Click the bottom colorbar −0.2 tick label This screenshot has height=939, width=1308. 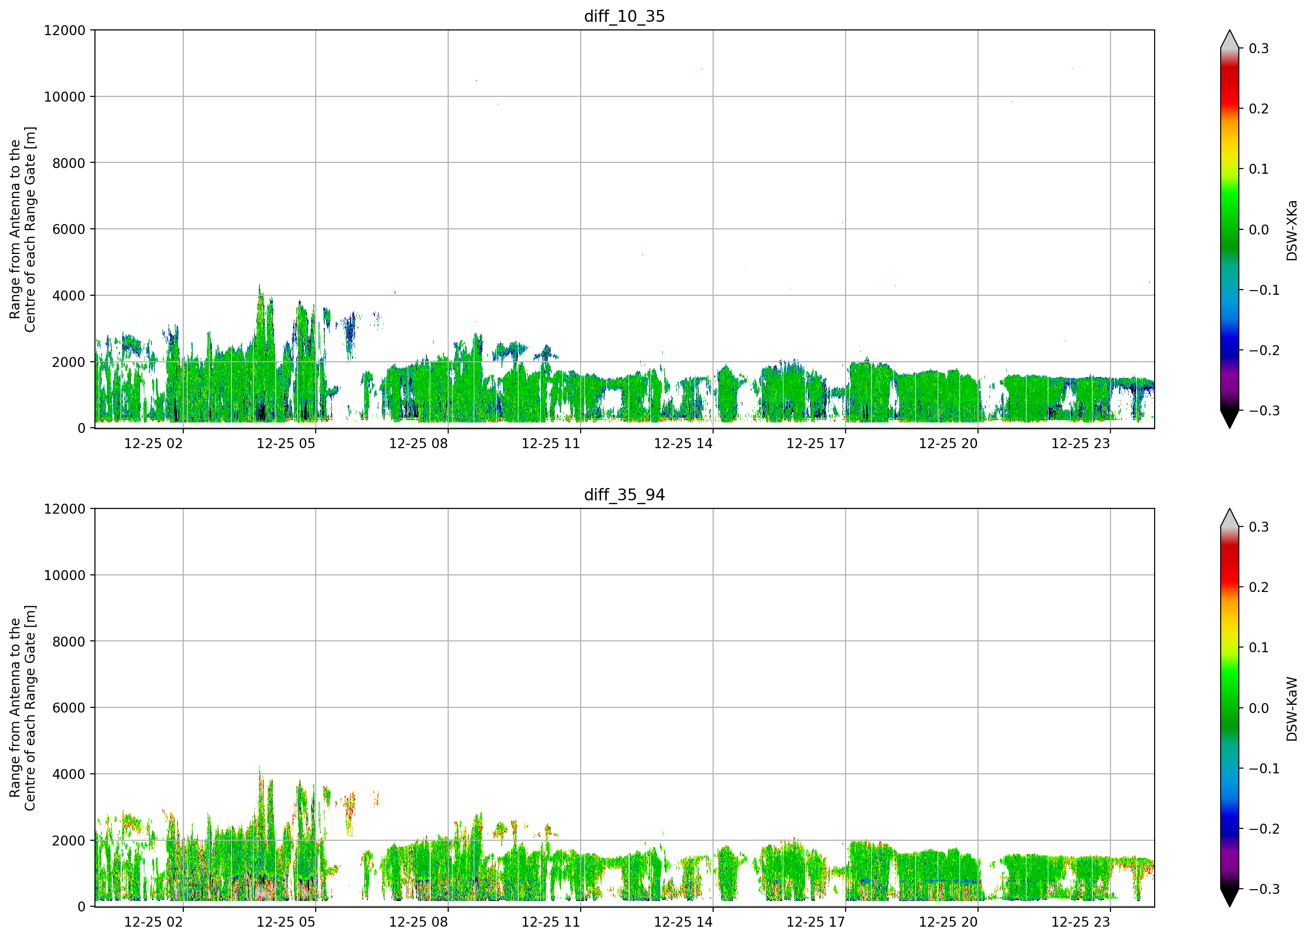pos(1264,829)
